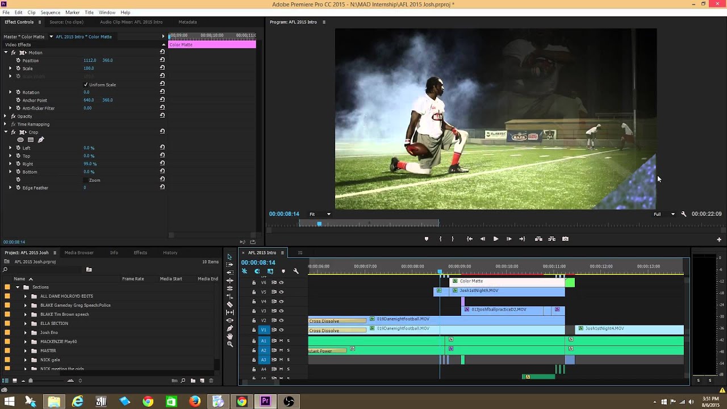This screenshot has height=409, width=727.
Task: Open Fit zoom level dropdown
Action: tap(320, 214)
